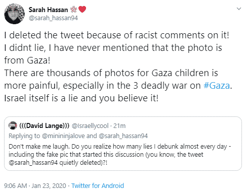Open @sarah_hassan94 mention in Replying to line
This screenshot has height=194, width=248.
pyautogui.click(x=123, y=136)
